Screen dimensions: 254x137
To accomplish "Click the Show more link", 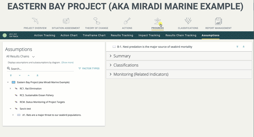I will click(x=67, y=63).
